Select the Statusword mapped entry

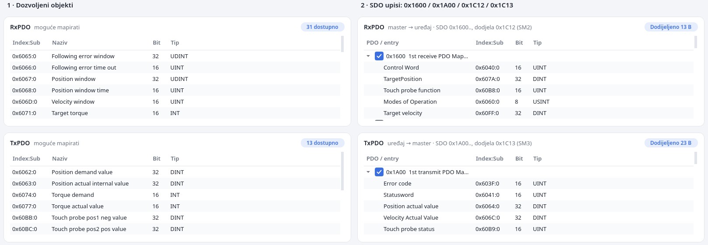pyautogui.click(x=528, y=195)
